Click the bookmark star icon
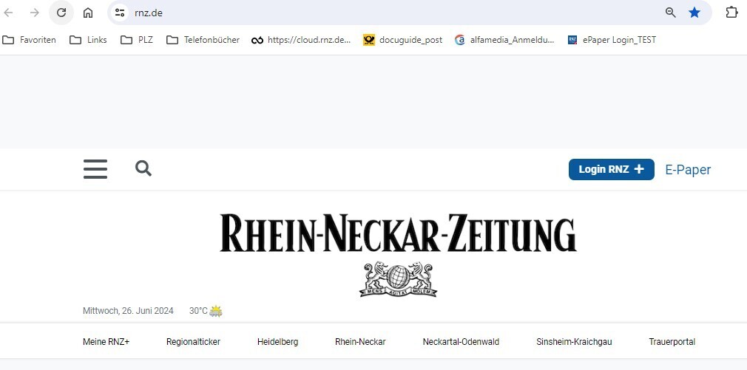747x370 pixels. coord(694,13)
